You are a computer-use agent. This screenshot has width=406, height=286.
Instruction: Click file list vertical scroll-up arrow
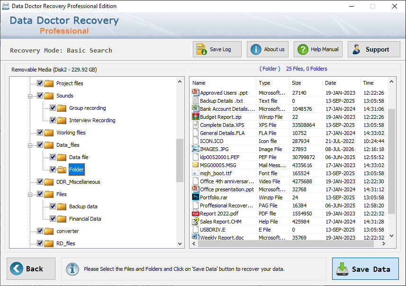391,82
